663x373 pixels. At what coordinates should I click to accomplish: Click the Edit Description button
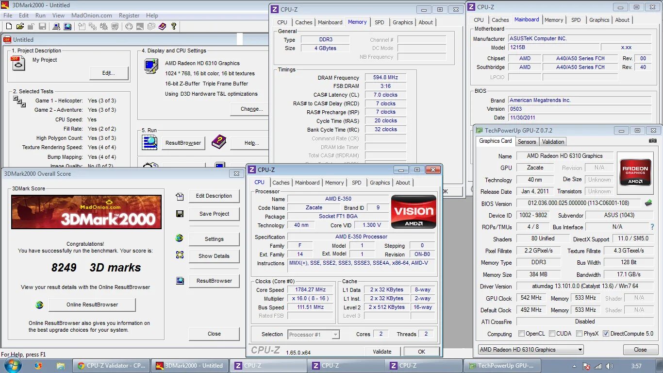click(214, 196)
